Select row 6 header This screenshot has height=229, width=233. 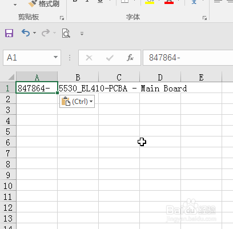8,142
